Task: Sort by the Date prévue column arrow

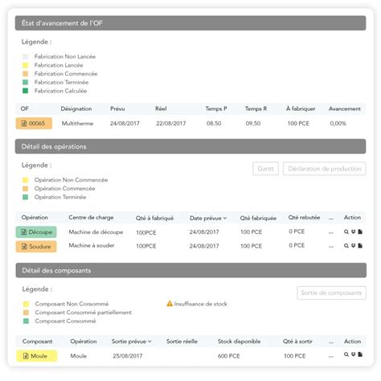Action: 225,219
